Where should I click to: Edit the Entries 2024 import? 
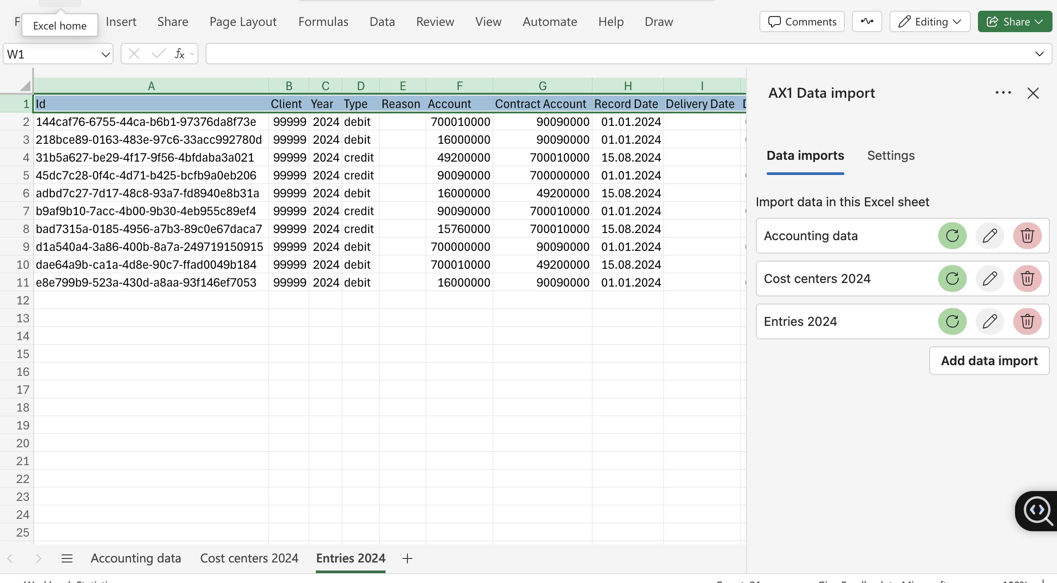(x=990, y=321)
